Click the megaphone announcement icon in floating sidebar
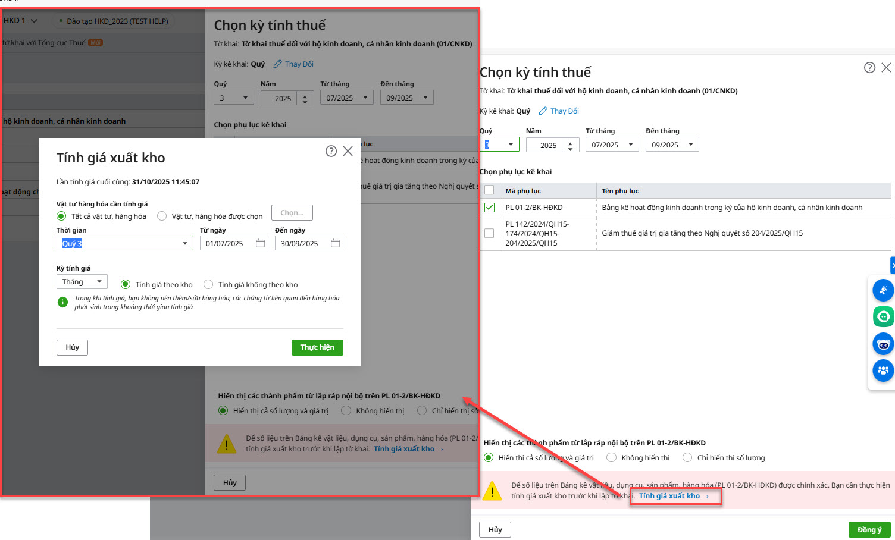Viewport: 895px width, 540px height. [x=883, y=290]
